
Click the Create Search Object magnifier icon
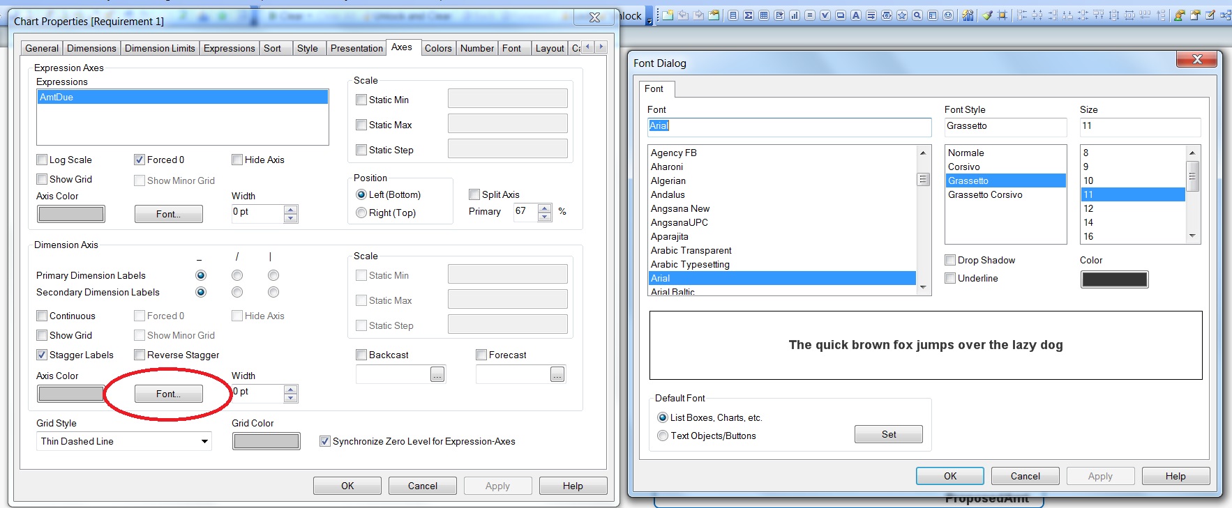[x=917, y=15]
